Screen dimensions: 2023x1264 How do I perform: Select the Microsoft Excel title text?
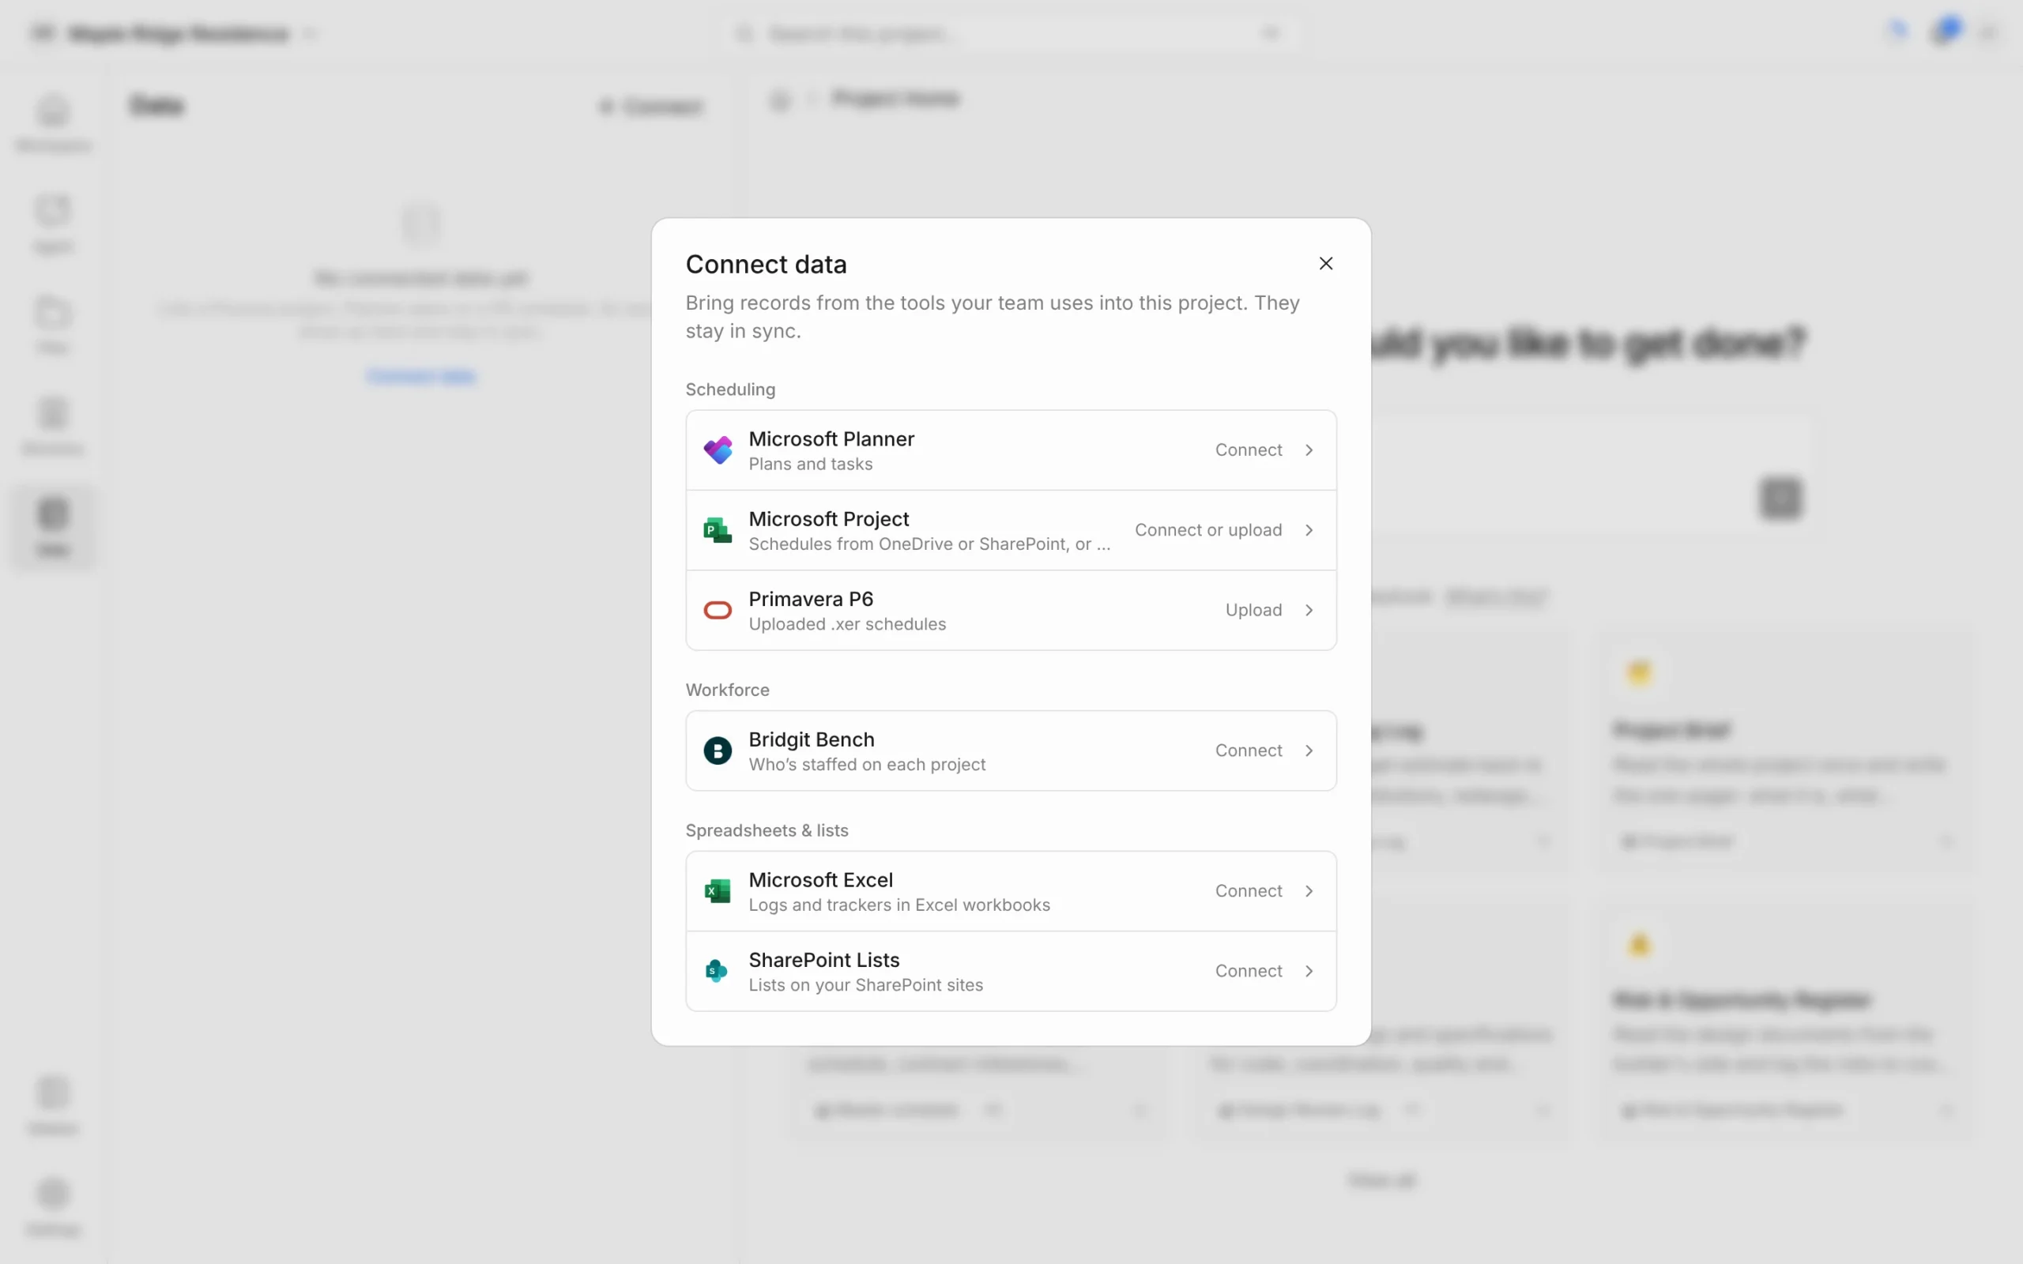[x=821, y=880]
